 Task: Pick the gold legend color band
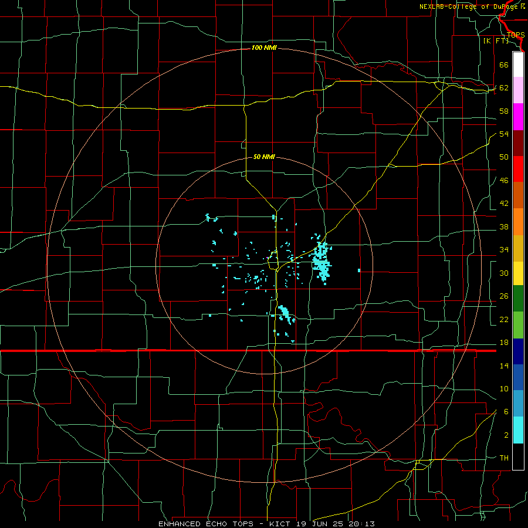click(518, 248)
